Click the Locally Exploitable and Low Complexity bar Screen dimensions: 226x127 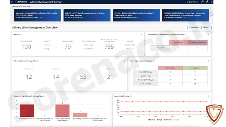62,111
